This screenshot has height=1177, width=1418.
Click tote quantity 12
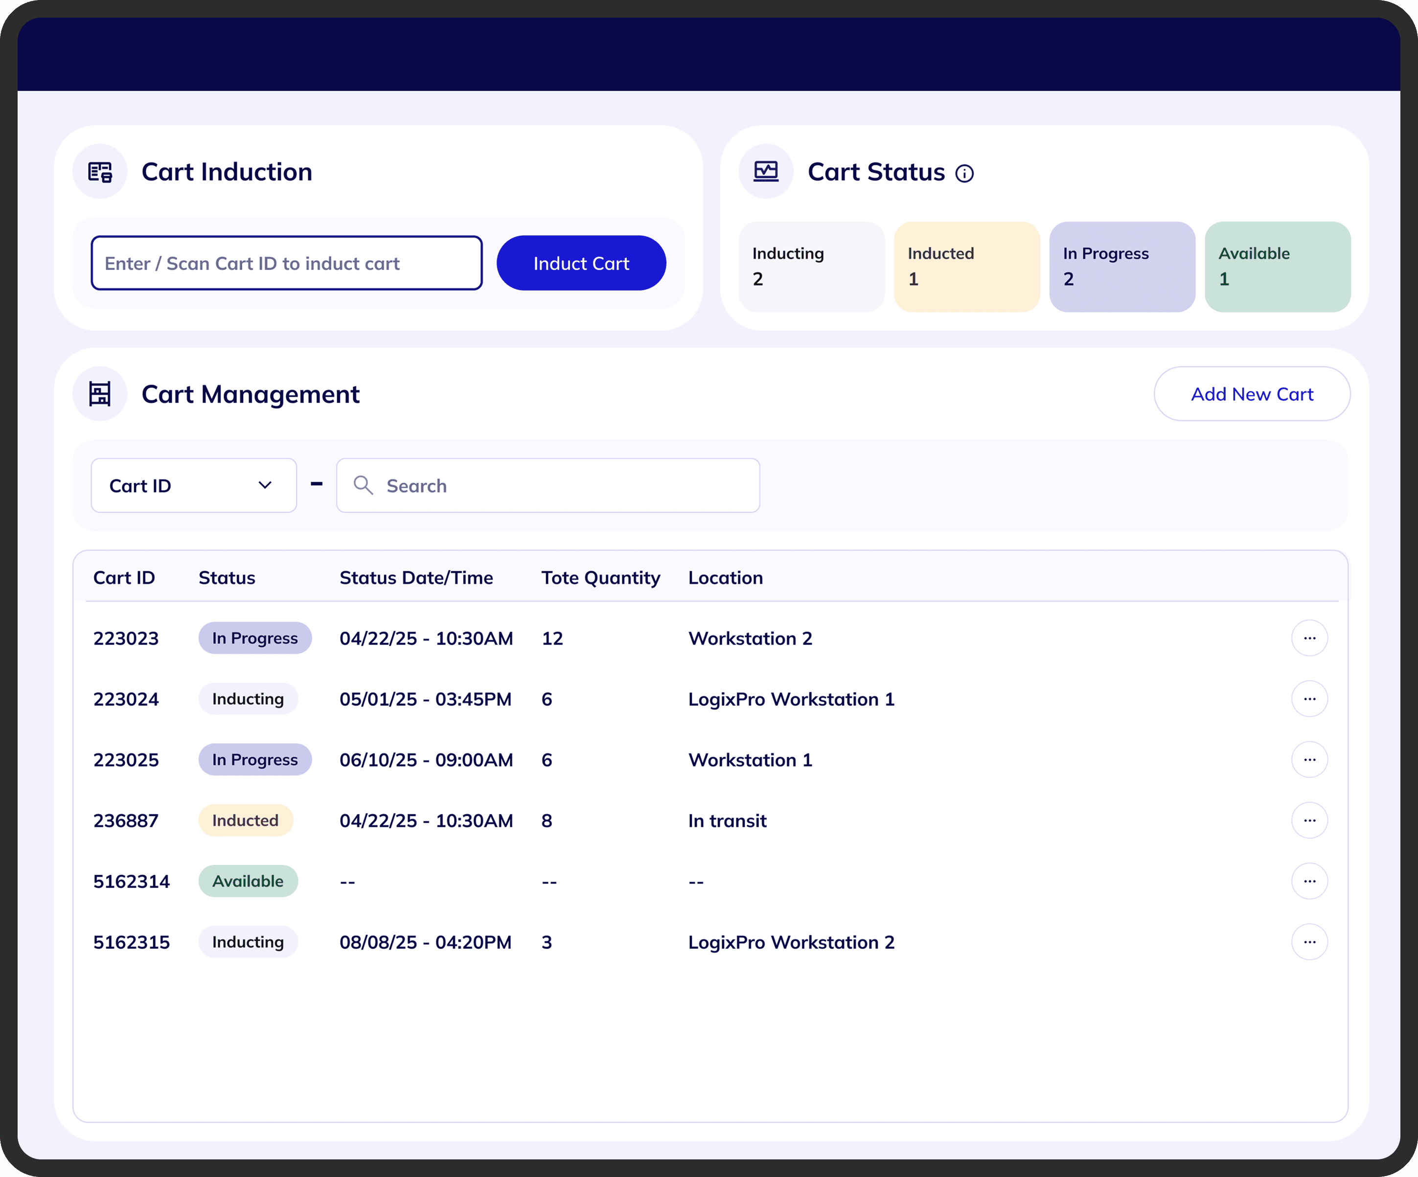[552, 638]
